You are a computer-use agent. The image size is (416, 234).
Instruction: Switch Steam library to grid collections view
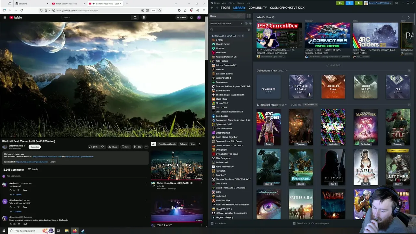click(249, 16)
